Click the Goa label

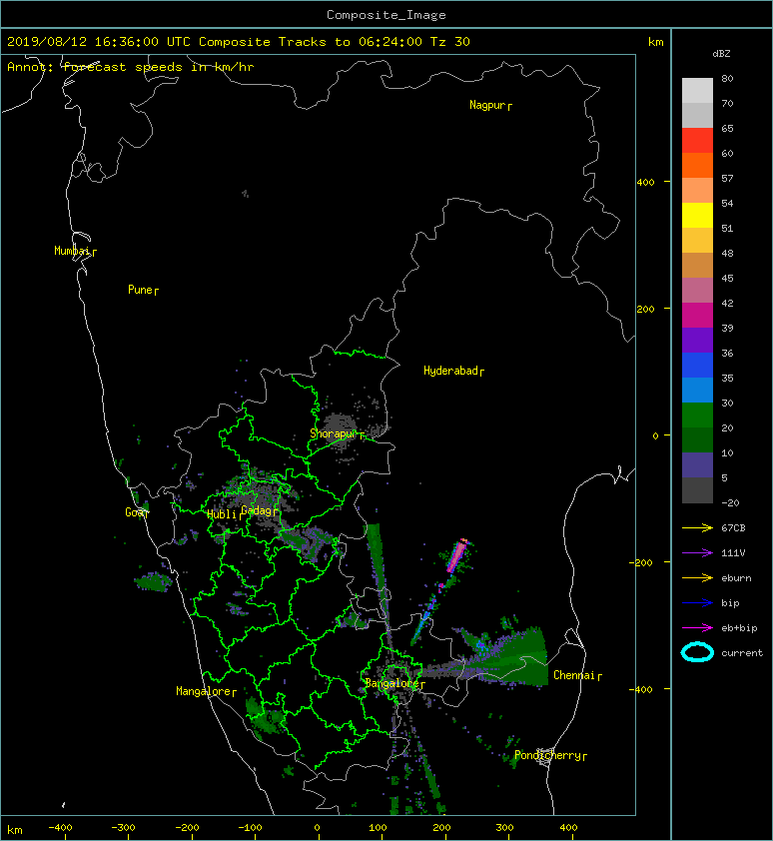coord(135,512)
